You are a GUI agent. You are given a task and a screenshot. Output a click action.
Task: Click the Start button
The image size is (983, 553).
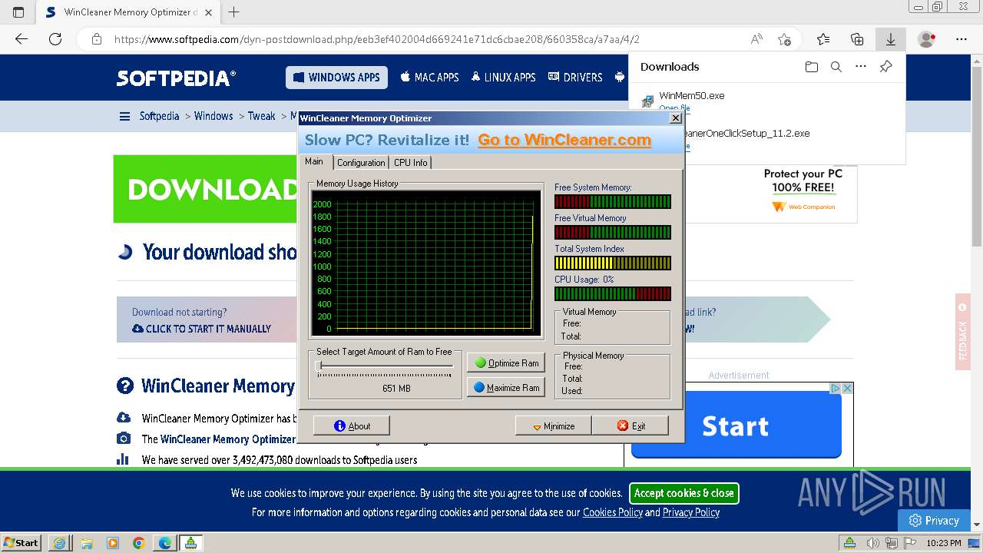pos(22,543)
